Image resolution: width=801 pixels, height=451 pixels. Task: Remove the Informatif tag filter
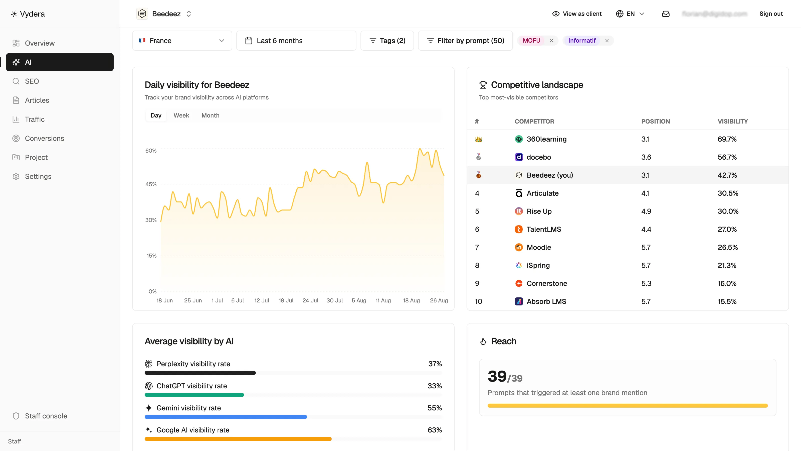pyautogui.click(x=607, y=40)
